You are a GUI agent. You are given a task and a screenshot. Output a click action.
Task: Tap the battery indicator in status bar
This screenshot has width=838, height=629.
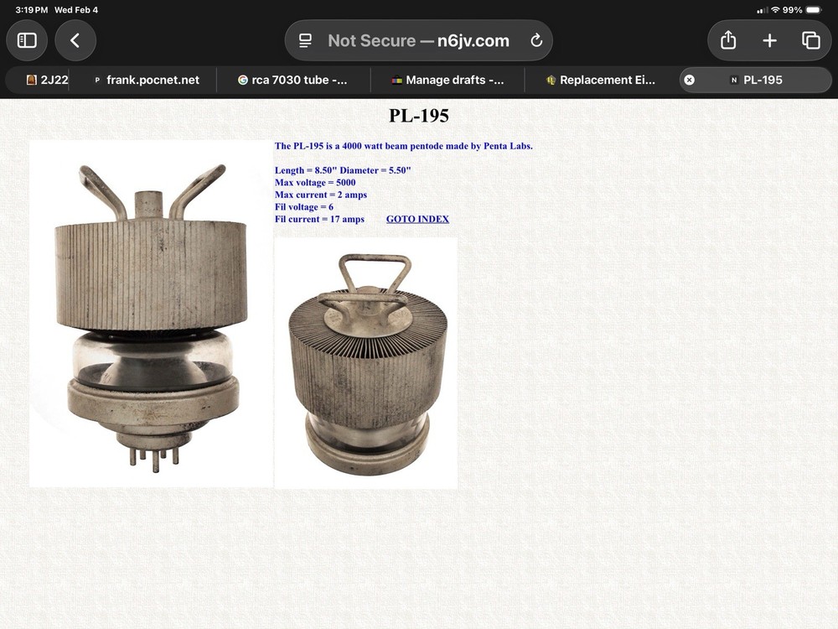(x=814, y=10)
